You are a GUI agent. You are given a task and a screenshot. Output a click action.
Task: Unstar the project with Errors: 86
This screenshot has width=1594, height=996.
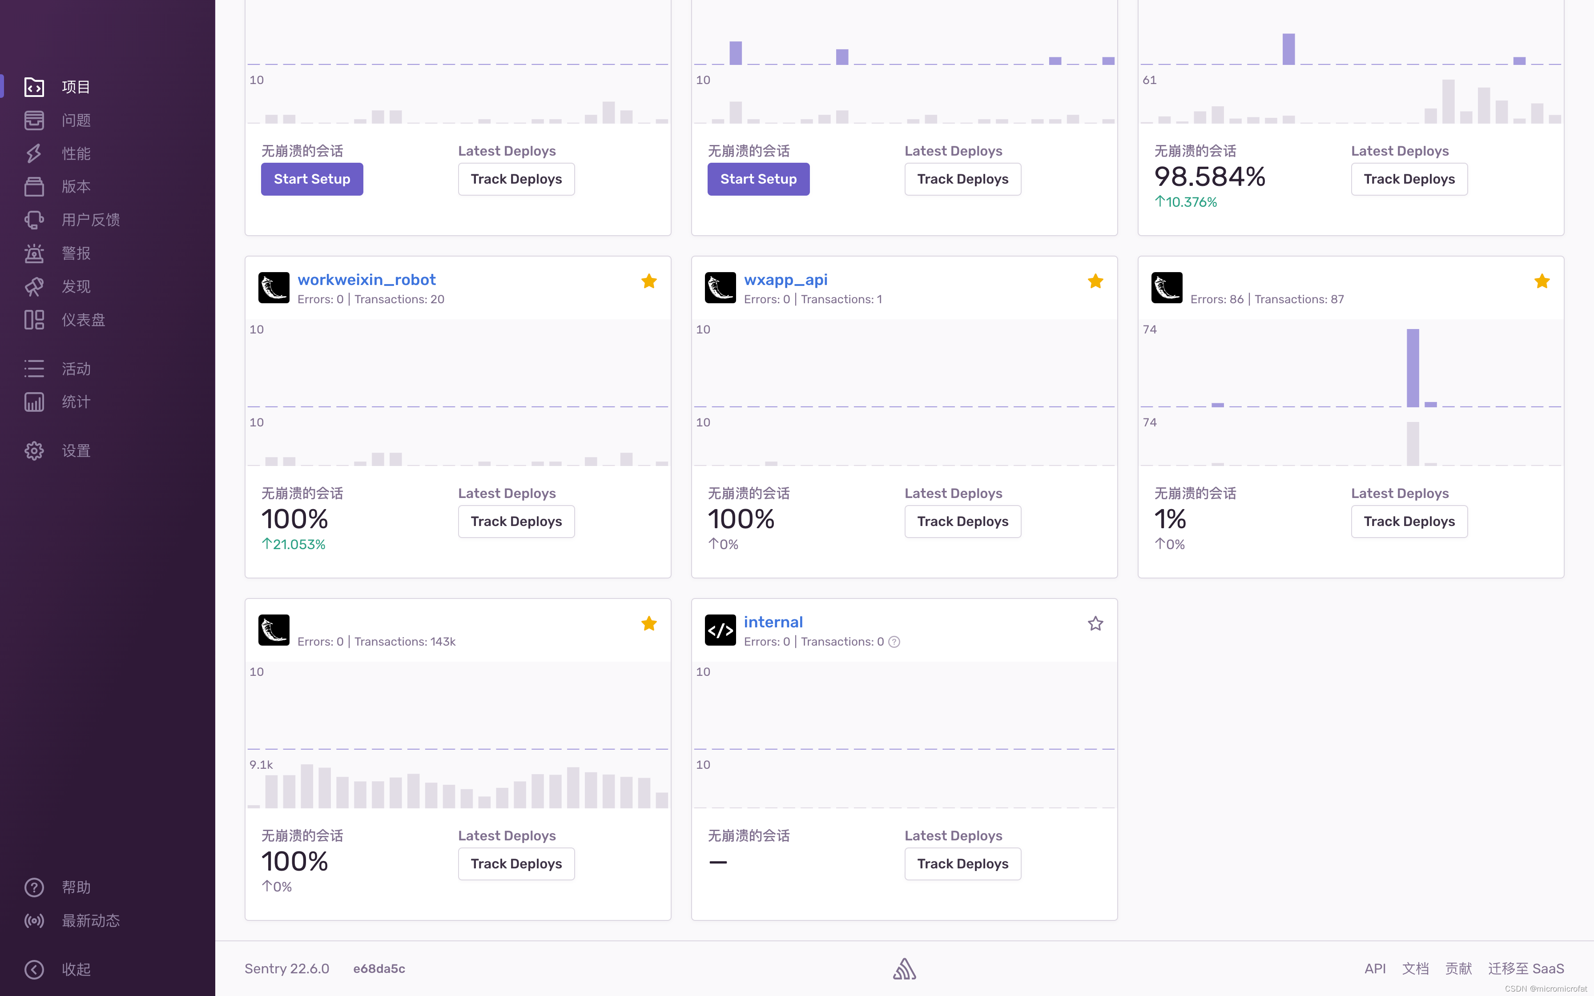(1542, 281)
